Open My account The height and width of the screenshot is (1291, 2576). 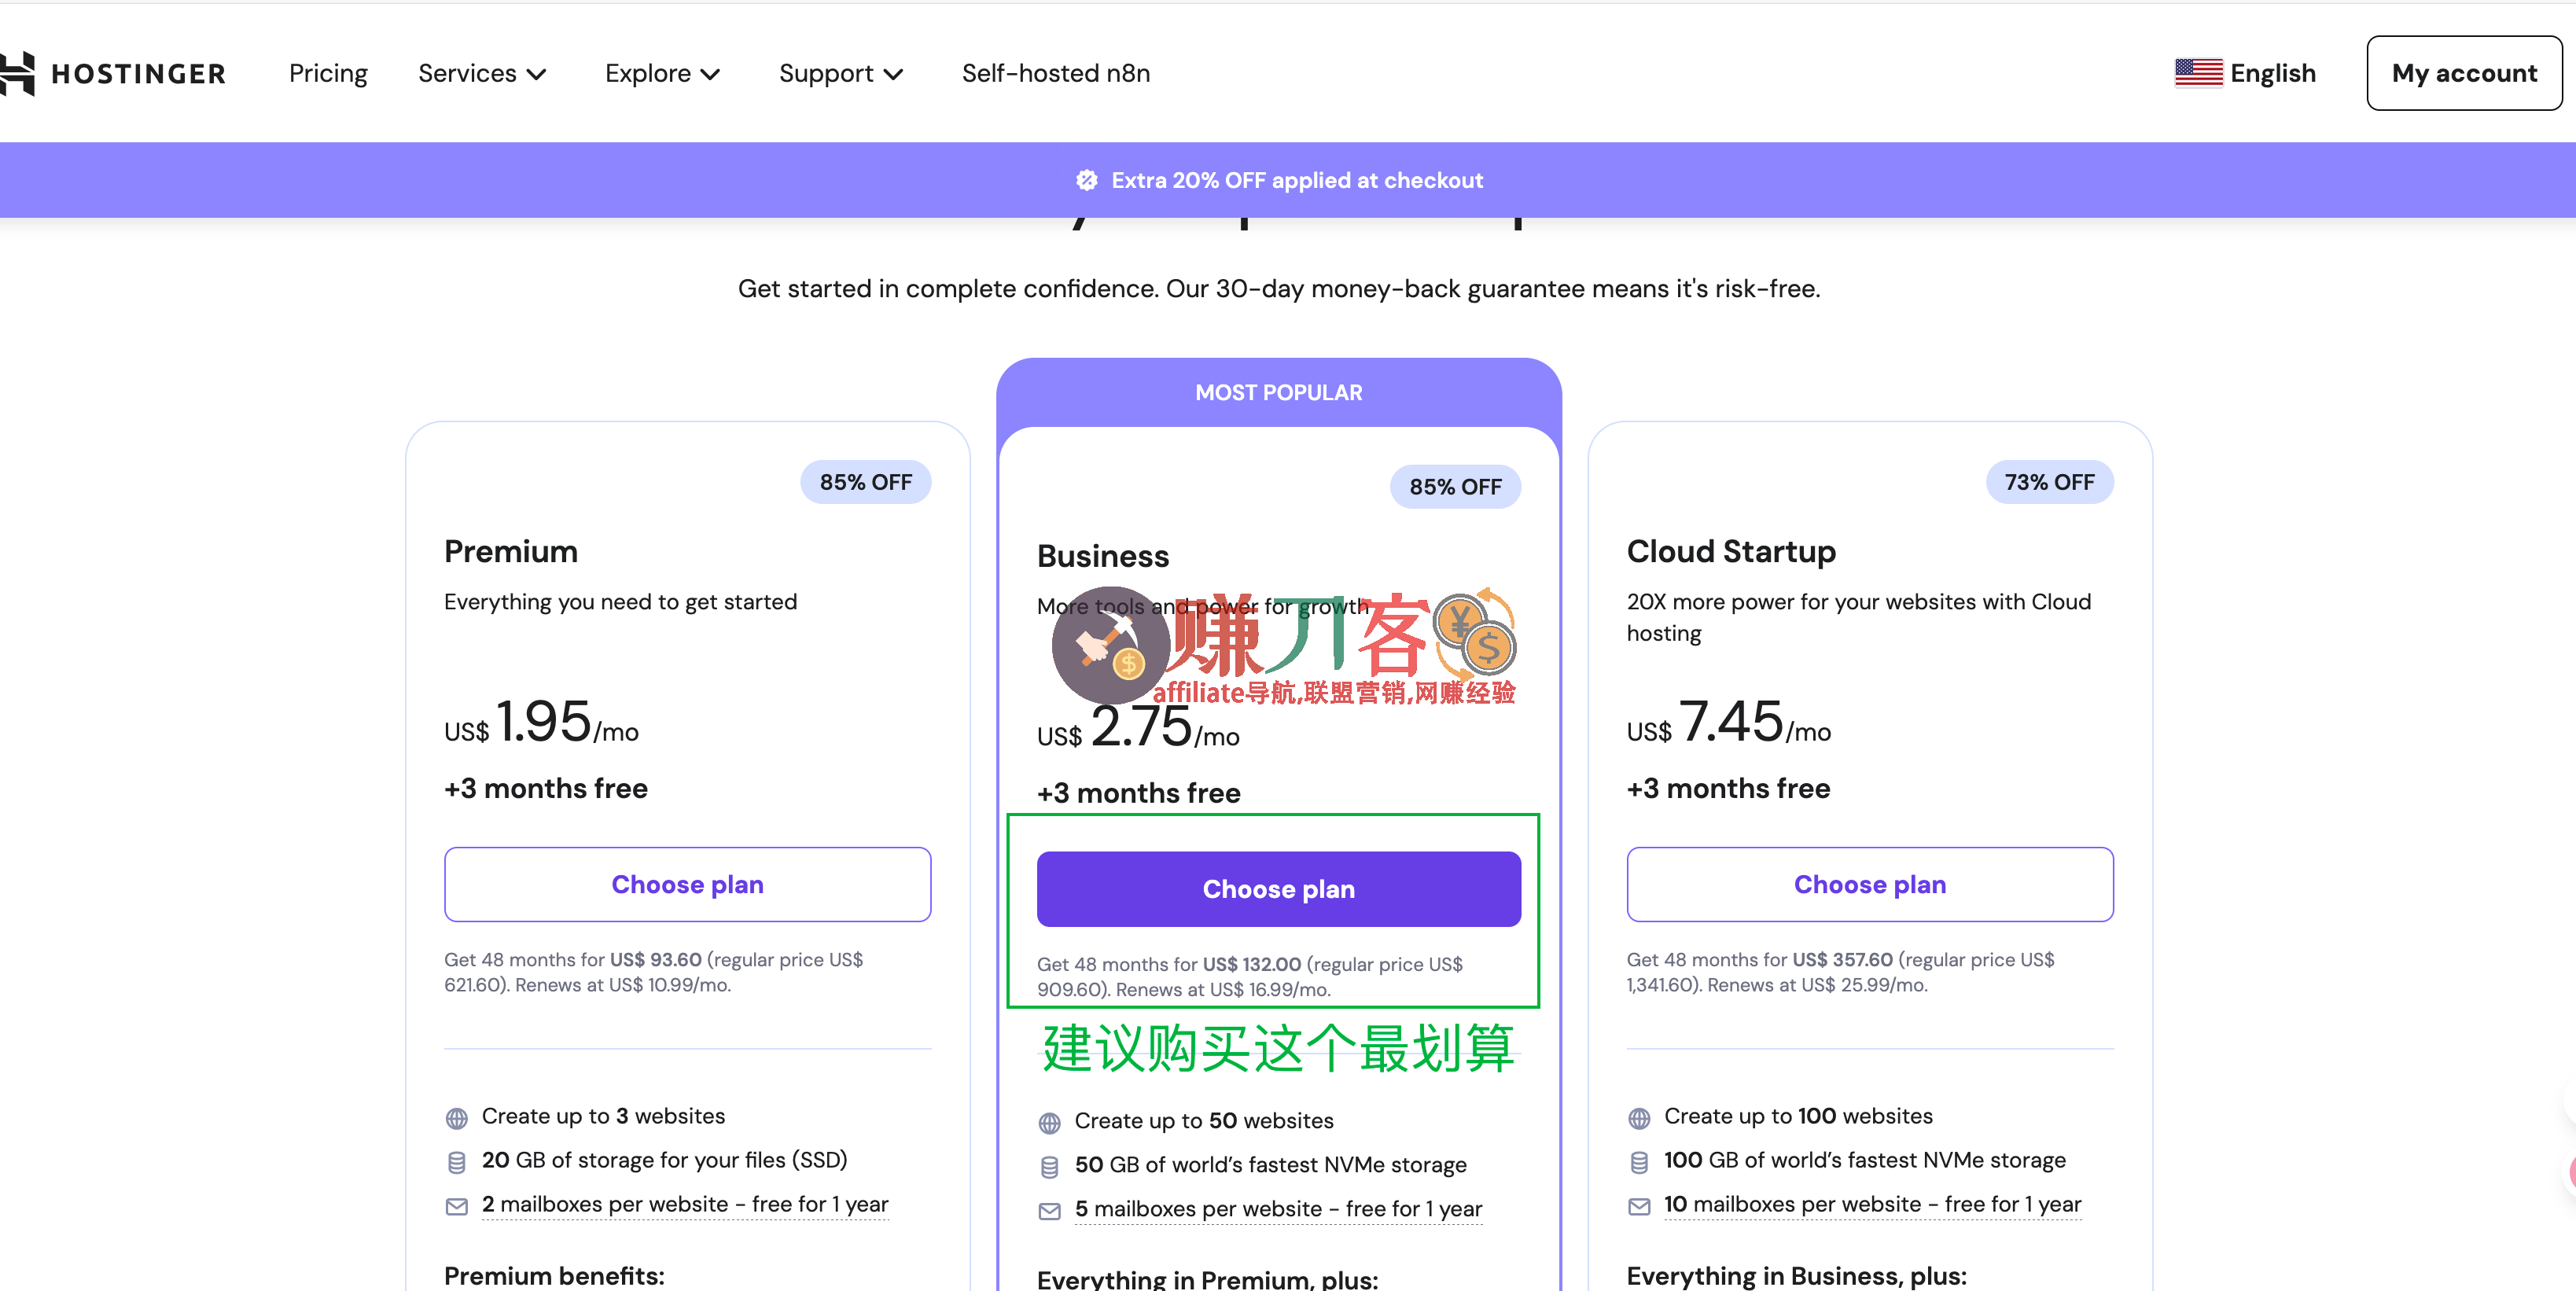click(x=2464, y=72)
